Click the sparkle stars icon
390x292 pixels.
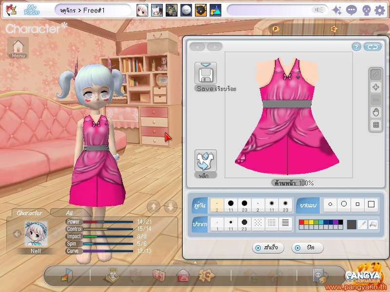[x=337, y=10]
